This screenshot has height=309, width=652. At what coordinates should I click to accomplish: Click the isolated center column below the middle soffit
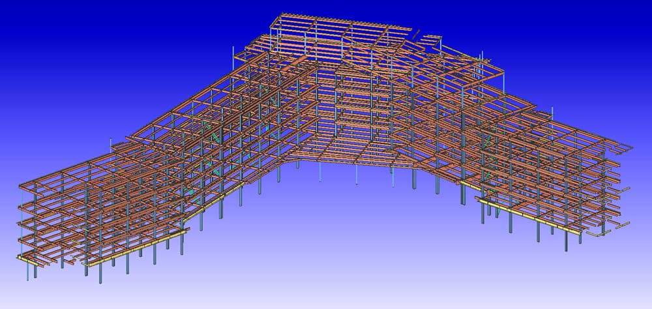357,175
